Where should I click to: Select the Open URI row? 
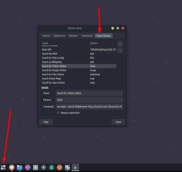(79, 50)
